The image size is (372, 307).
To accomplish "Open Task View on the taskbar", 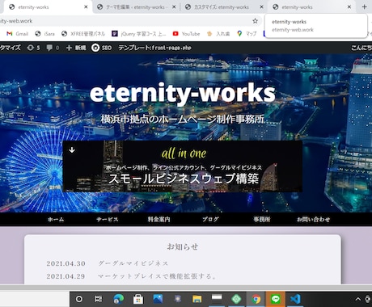I will (x=98, y=299).
